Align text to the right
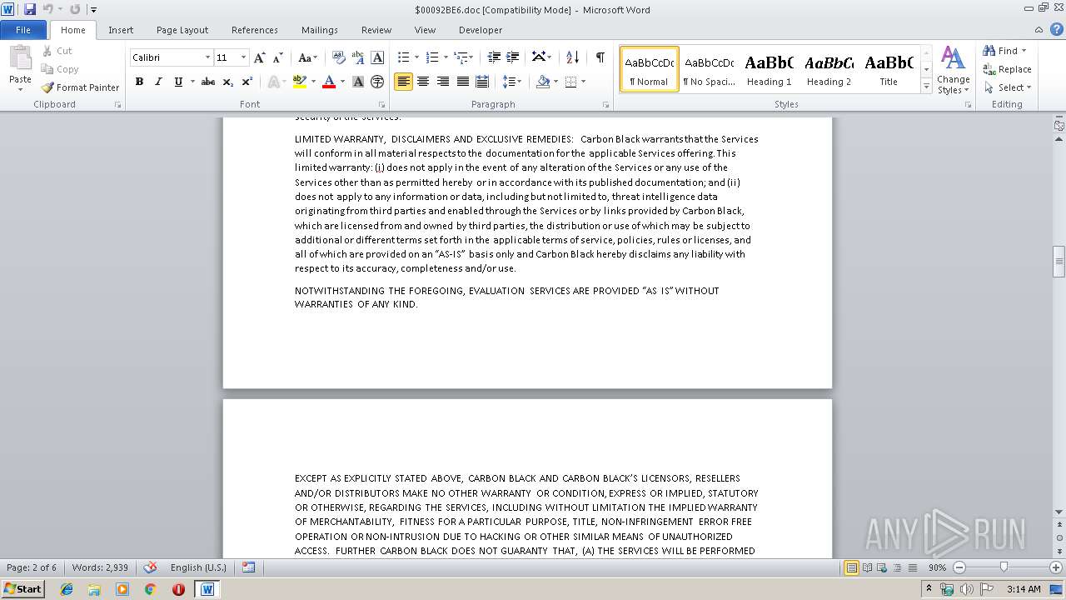Image resolution: width=1066 pixels, height=600 pixels. click(442, 82)
